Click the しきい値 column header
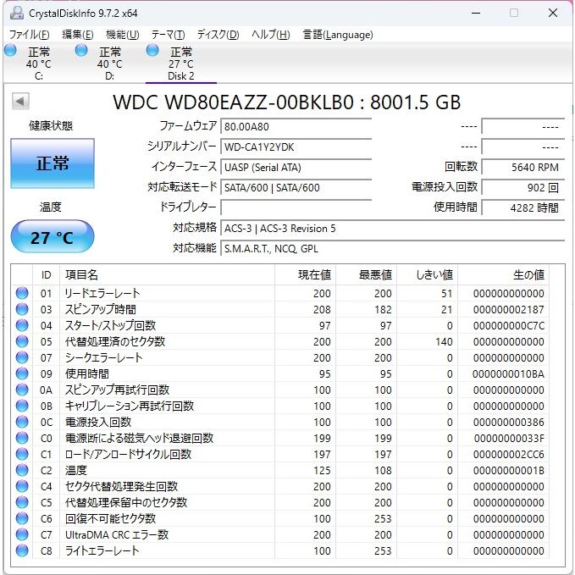 pos(427,274)
